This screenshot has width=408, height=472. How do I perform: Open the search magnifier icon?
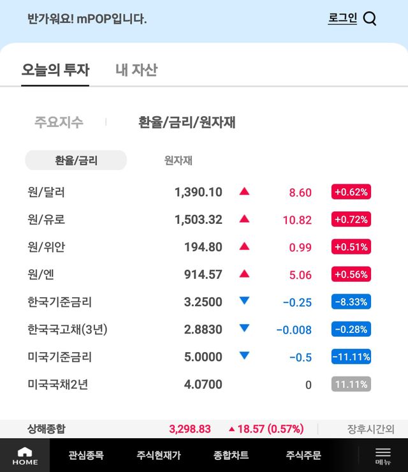pos(370,18)
